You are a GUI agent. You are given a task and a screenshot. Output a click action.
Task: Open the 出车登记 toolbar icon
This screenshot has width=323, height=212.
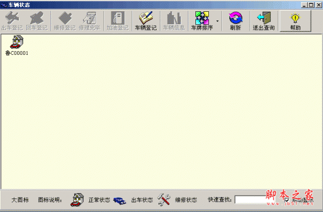(x=12, y=21)
